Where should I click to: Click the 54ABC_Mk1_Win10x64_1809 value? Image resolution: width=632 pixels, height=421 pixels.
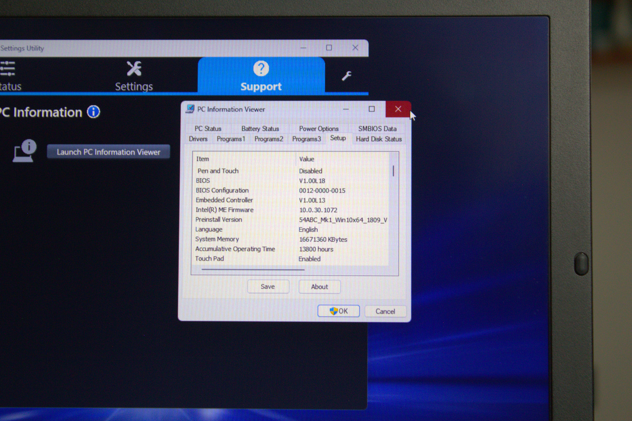coord(343,220)
